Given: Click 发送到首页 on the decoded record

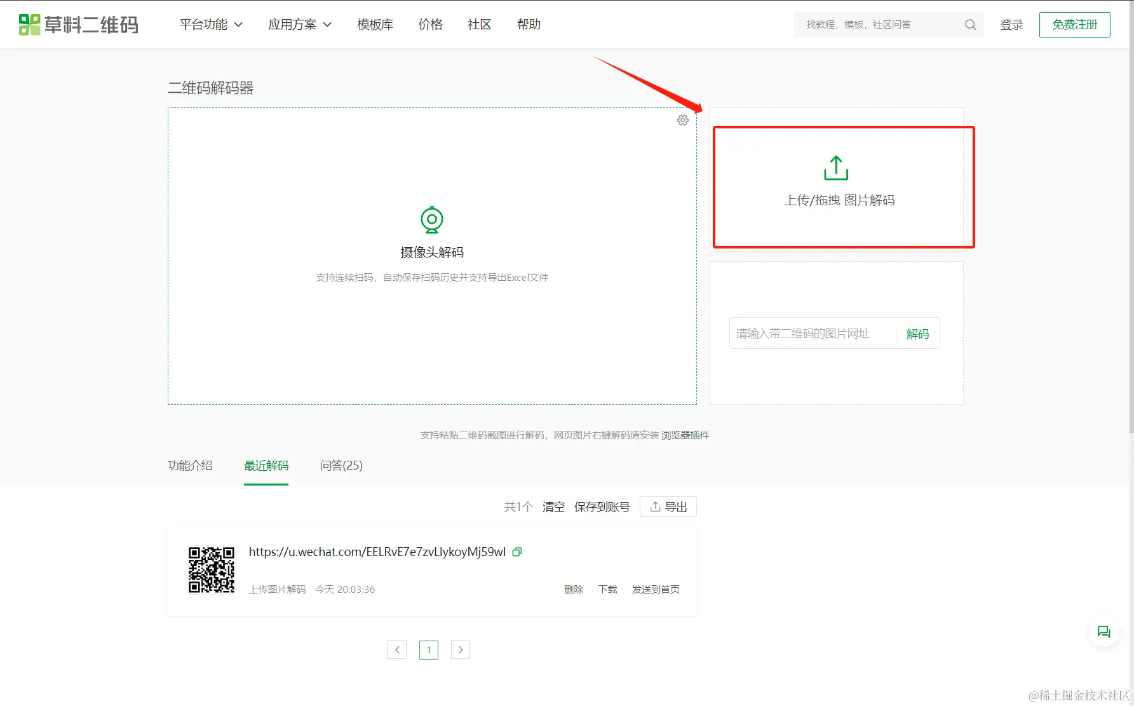Looking at the screenshot, I should pyautogui.click(x=656, y=590).
